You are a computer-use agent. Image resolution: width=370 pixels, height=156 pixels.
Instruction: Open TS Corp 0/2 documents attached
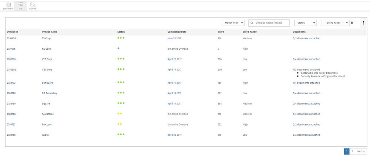tap(306, 38)
